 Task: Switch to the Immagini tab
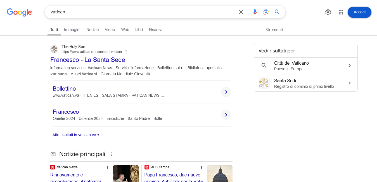click(72, 30)
